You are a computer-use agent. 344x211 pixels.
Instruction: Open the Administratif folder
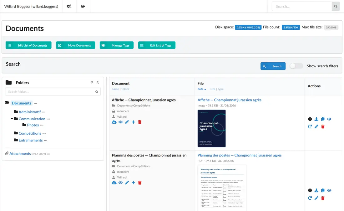[30, 112]
